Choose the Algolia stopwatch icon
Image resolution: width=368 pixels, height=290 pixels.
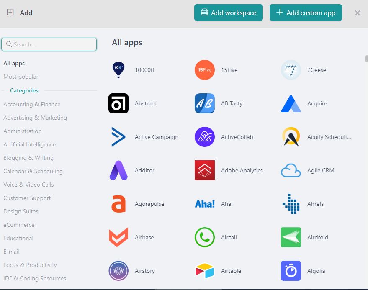coord(291,271)
